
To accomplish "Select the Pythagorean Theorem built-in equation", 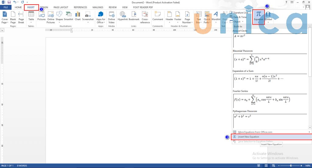I will coord(270,120).
